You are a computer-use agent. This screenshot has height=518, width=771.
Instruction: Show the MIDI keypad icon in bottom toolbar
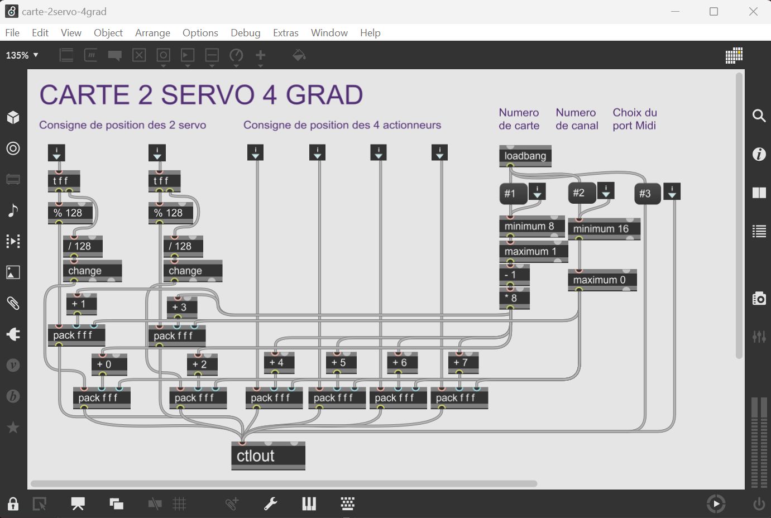tap(347, 504)
